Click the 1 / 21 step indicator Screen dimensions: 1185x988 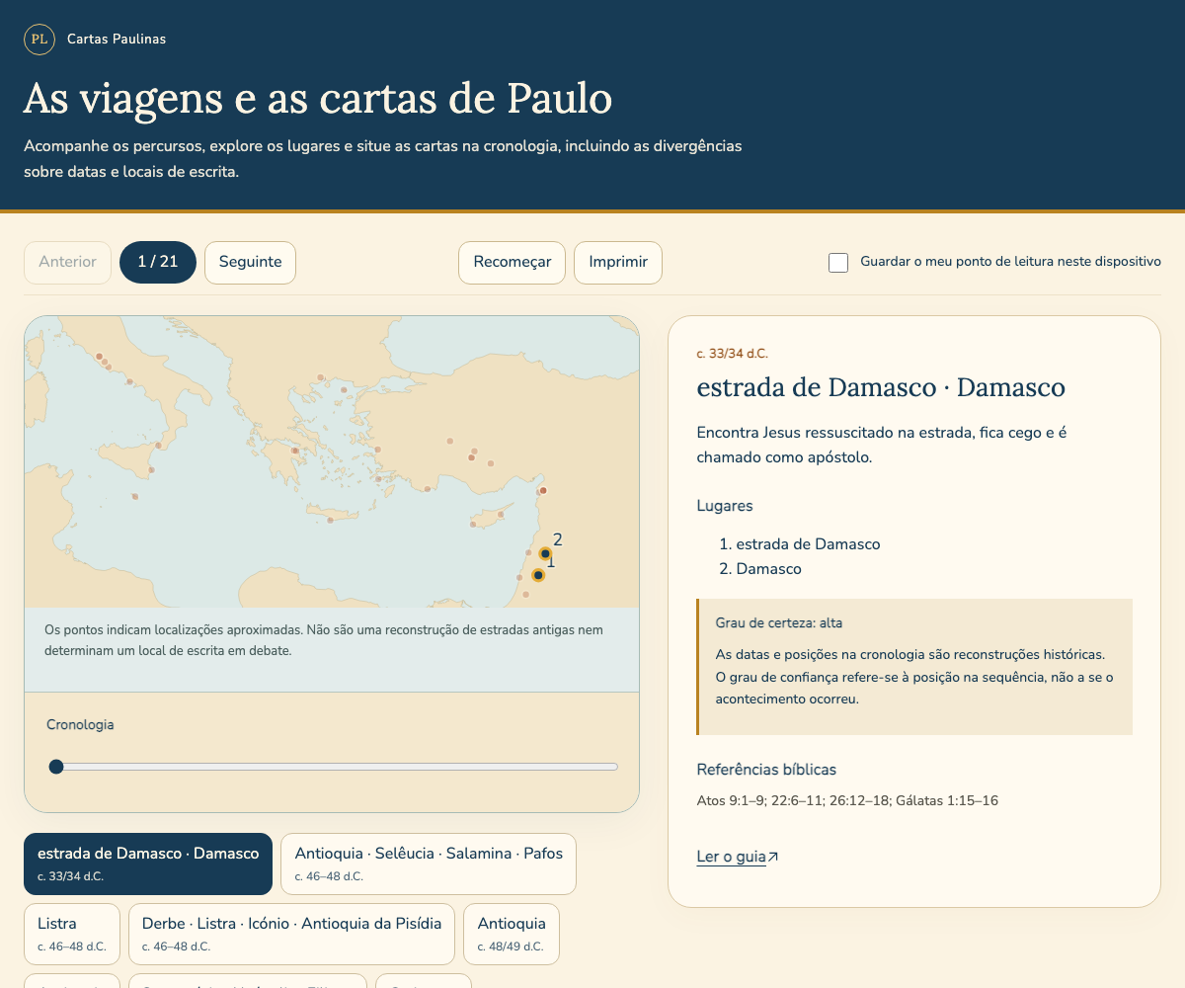coord(158,263)
